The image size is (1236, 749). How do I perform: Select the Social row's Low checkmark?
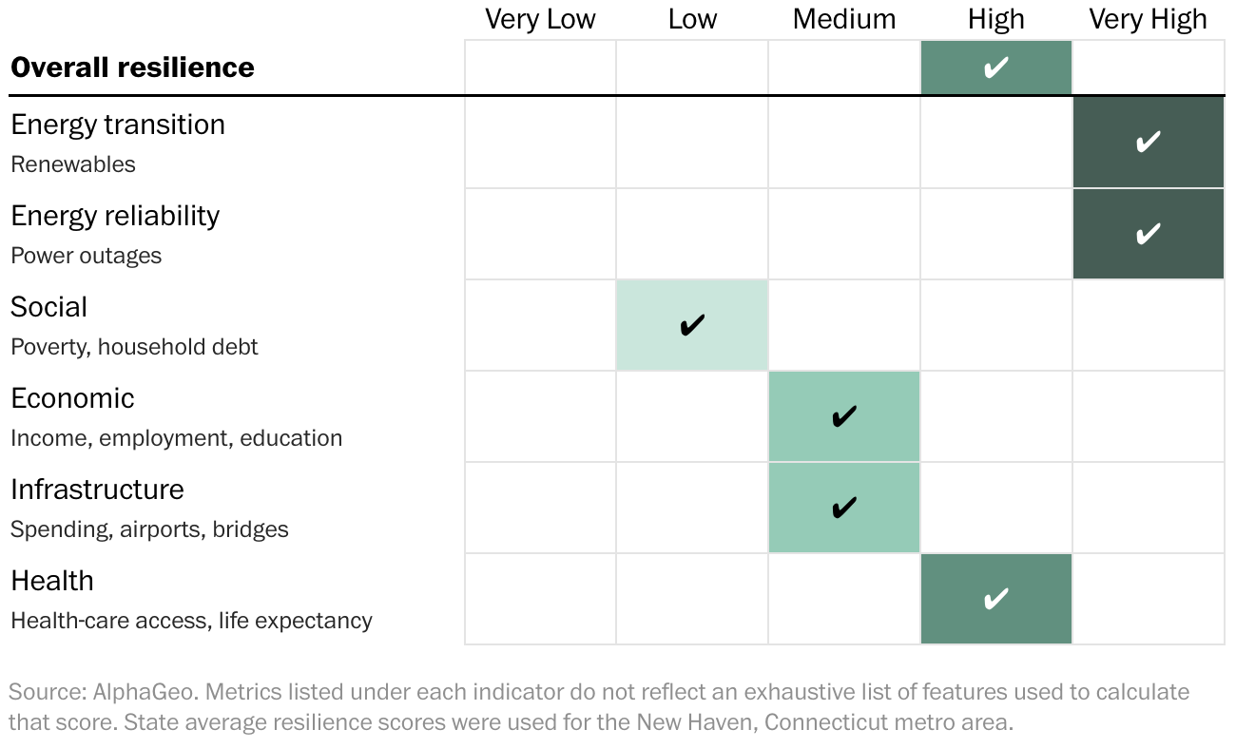pos(692,326)
